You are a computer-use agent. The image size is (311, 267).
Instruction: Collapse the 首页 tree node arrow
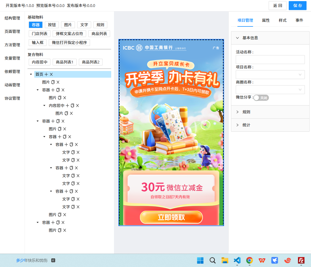[x=31, y=74]
